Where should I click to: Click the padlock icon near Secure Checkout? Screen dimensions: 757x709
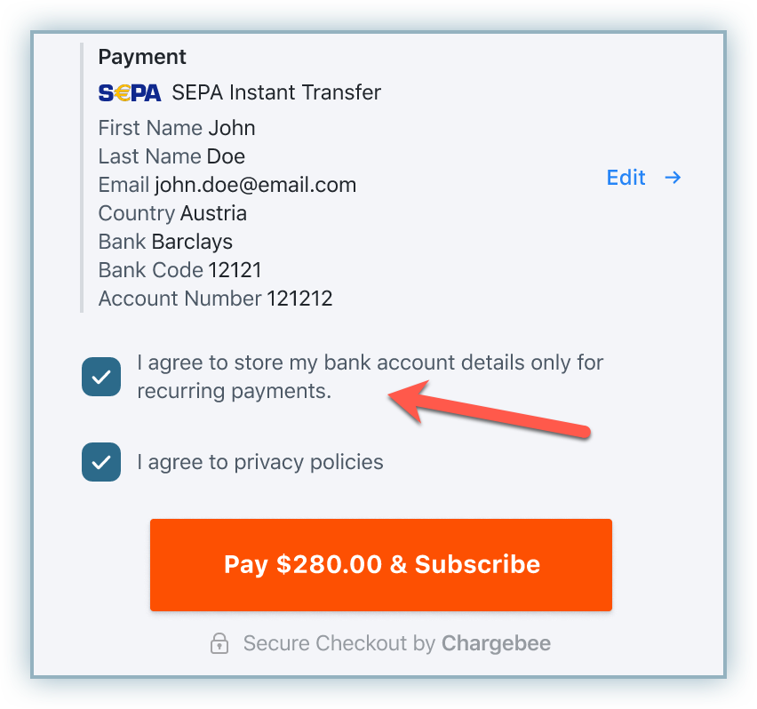pyautogui.click(x=219, y=644)
